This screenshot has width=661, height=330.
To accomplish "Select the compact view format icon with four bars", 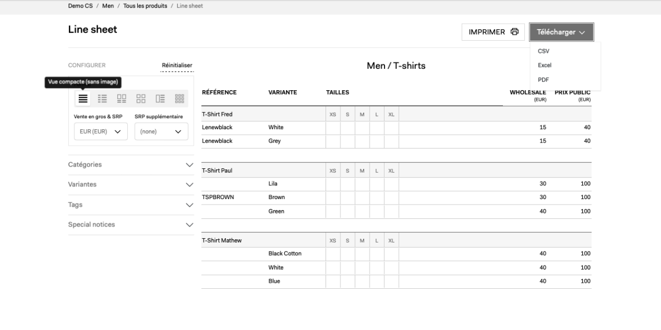I will pyautogui.click(x=83, y=98).
